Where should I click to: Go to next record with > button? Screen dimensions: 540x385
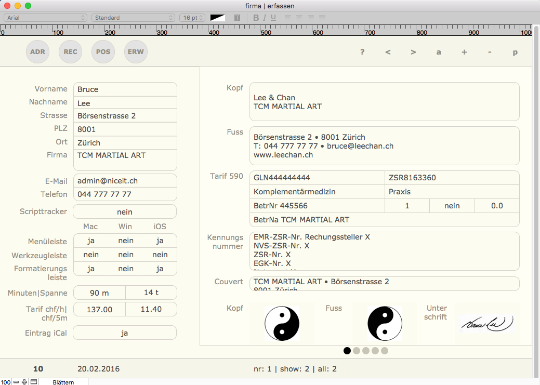[x=413, y=52]
